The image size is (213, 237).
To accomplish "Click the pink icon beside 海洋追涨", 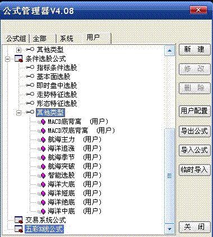I will (43, 148).
